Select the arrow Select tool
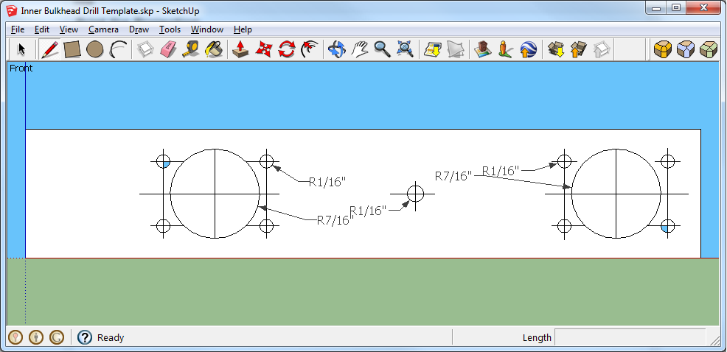 [x=21, y=49]
